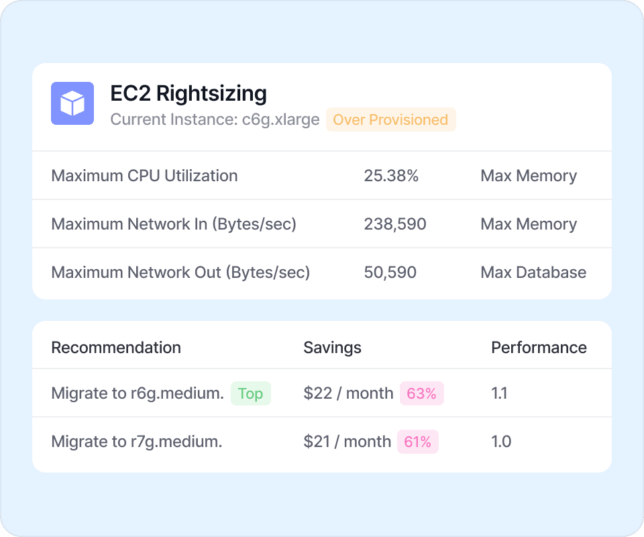Click the 238,590 network in value

[395, 224]
